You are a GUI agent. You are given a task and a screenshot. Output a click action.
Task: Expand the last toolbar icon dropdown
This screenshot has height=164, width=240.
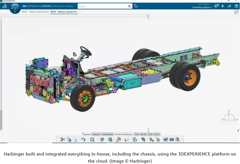pos(182,139)
